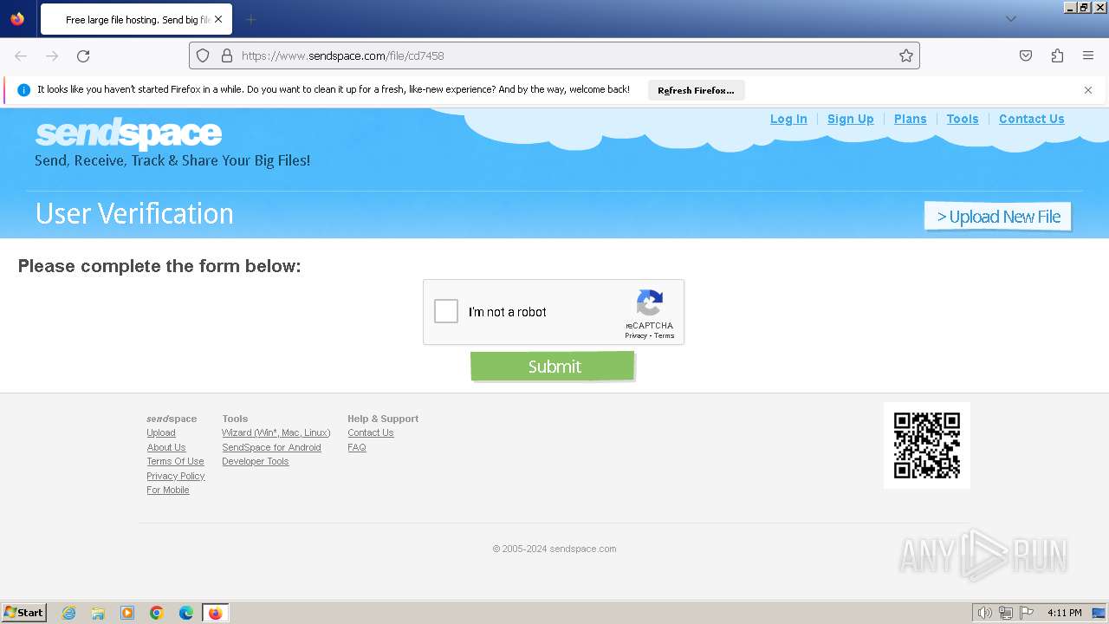
Task: Save page to Pocket
Action: click(x=1026, y=55)
